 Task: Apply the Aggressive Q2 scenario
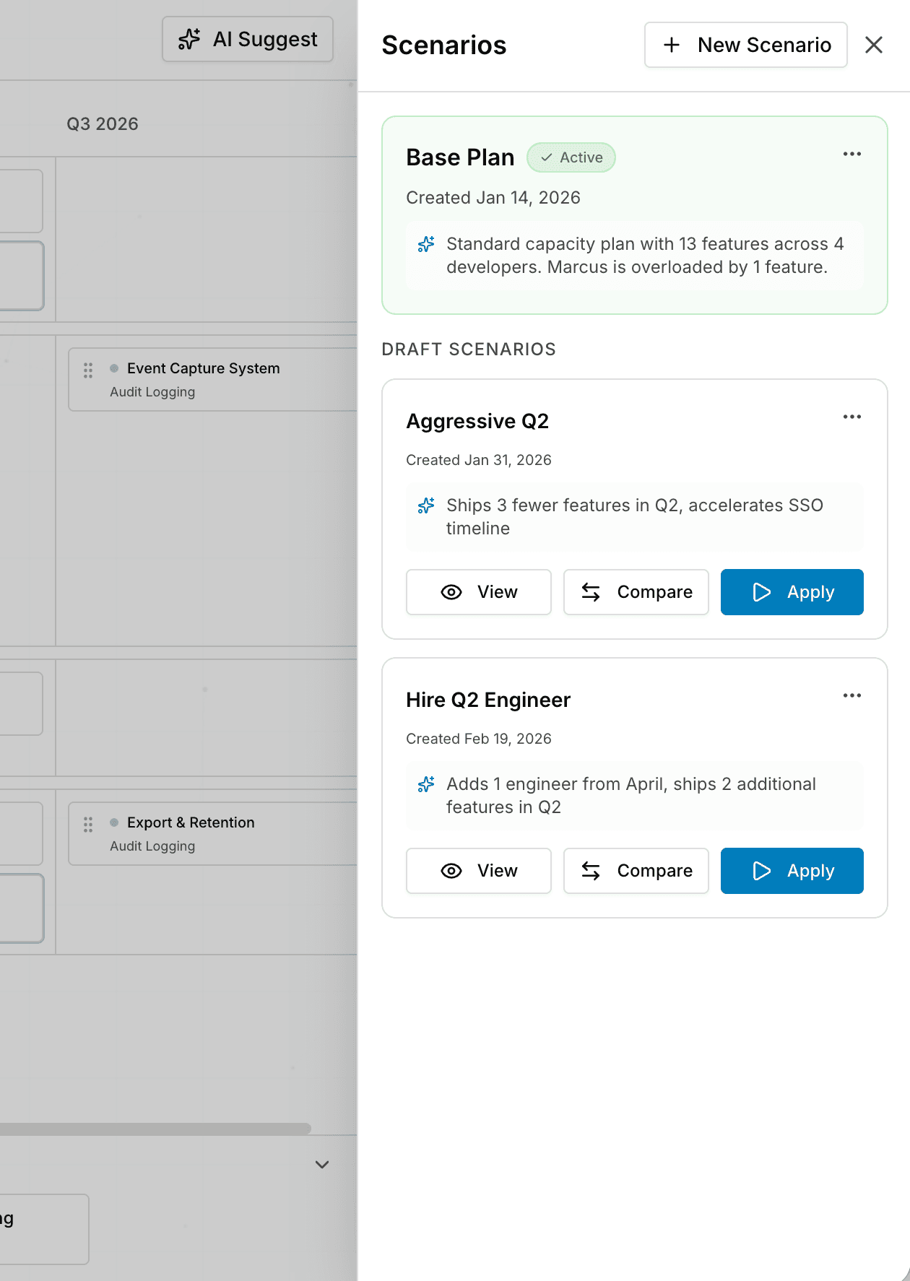point(792,592)
